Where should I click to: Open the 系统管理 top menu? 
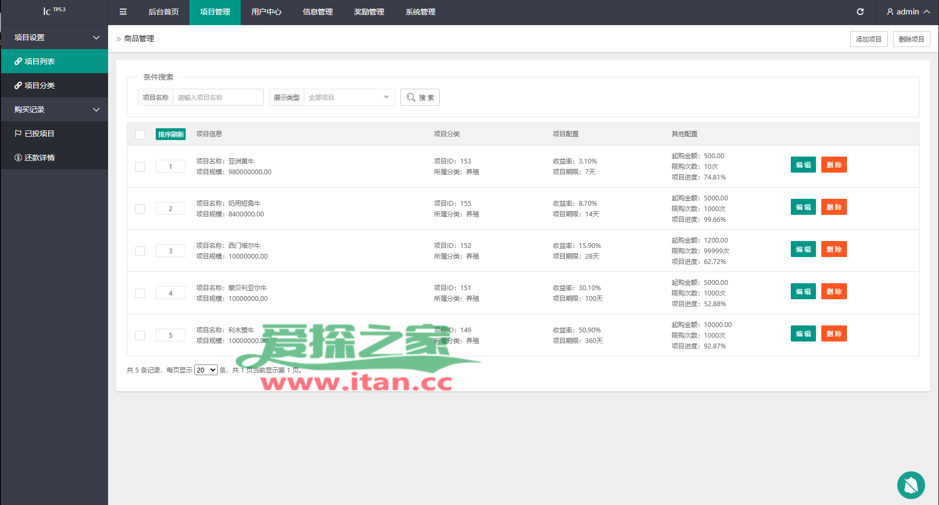click(420, 12)
